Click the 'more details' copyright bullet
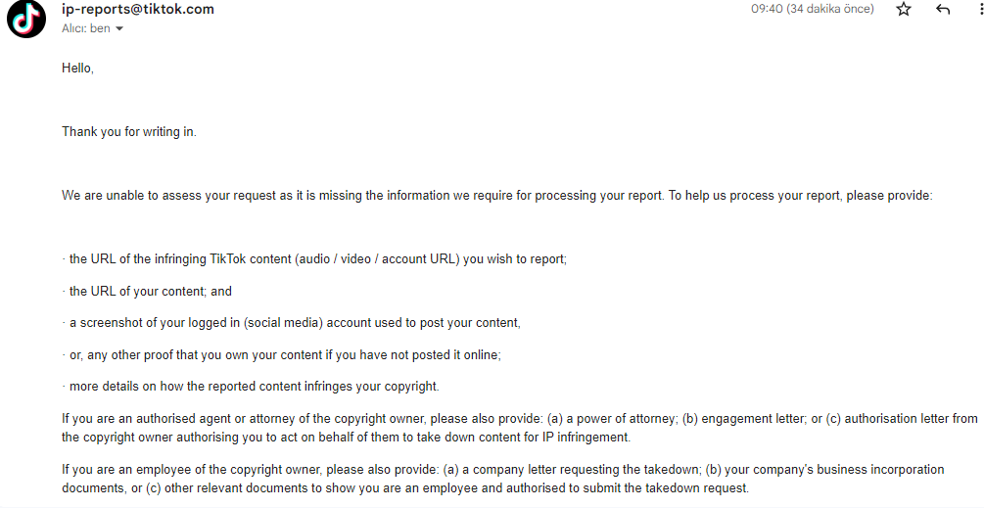Screen dimensions: 984x508 point(251,387)
